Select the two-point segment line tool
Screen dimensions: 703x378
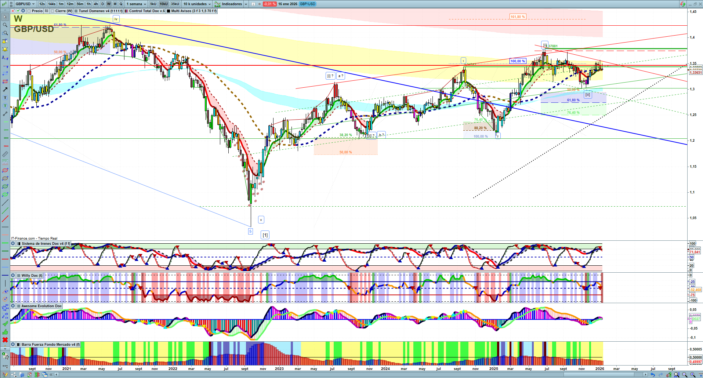coord(5,114)
